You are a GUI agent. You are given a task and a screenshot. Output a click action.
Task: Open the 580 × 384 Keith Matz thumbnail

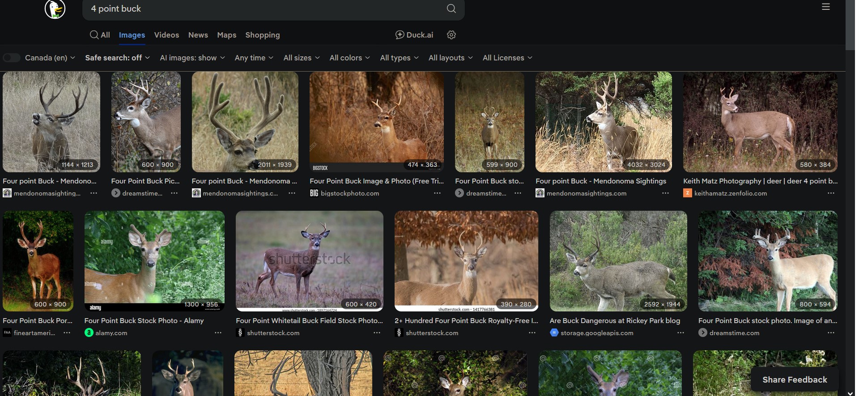760,122
